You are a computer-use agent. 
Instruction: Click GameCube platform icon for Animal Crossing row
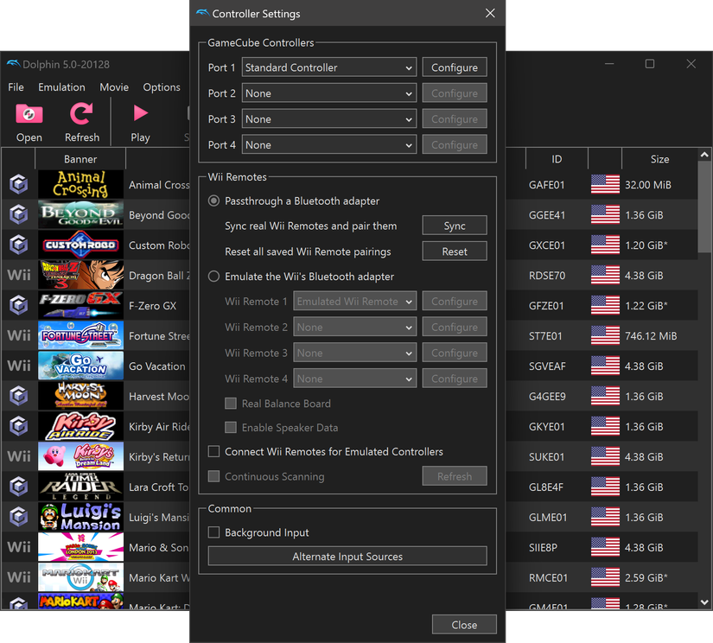pyautogui.click(x=19, y=184)
